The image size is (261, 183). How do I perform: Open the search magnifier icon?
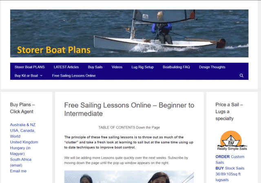(241, 75)
